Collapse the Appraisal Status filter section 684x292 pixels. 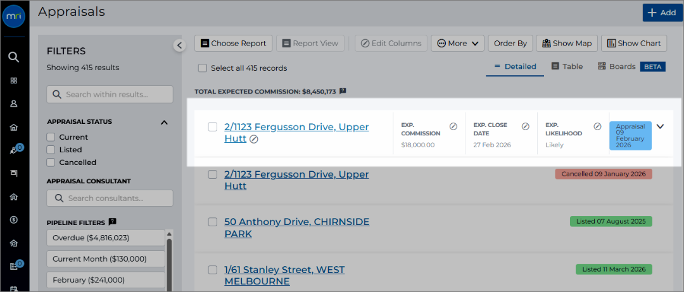(164, 122)
